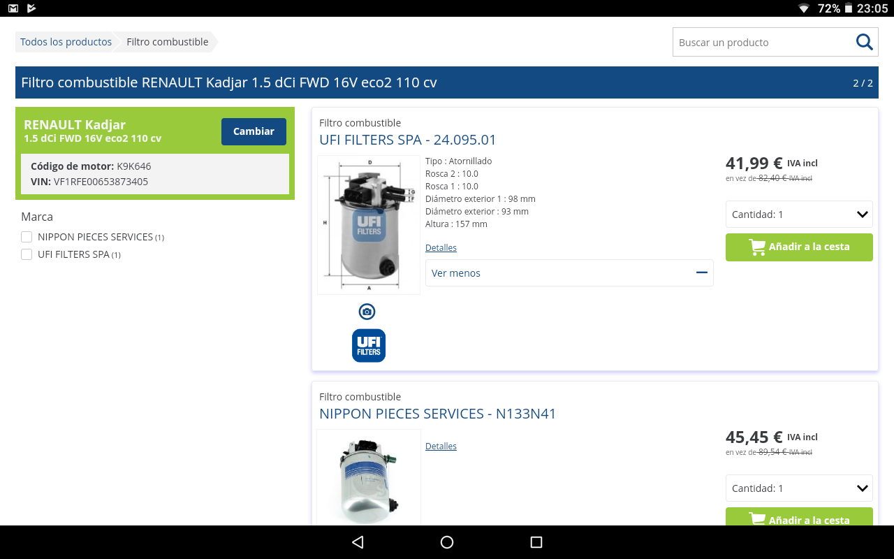The width and height of the screenshot is (894, 559).
Task: Go to Todos los productos breadcrumb
Action: (66, 42)
